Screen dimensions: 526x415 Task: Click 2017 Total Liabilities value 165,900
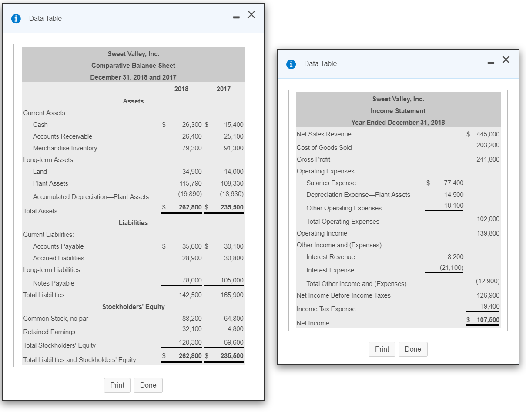click(232, 295)
